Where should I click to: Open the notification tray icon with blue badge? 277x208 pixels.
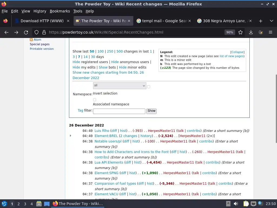coord(260,203)
